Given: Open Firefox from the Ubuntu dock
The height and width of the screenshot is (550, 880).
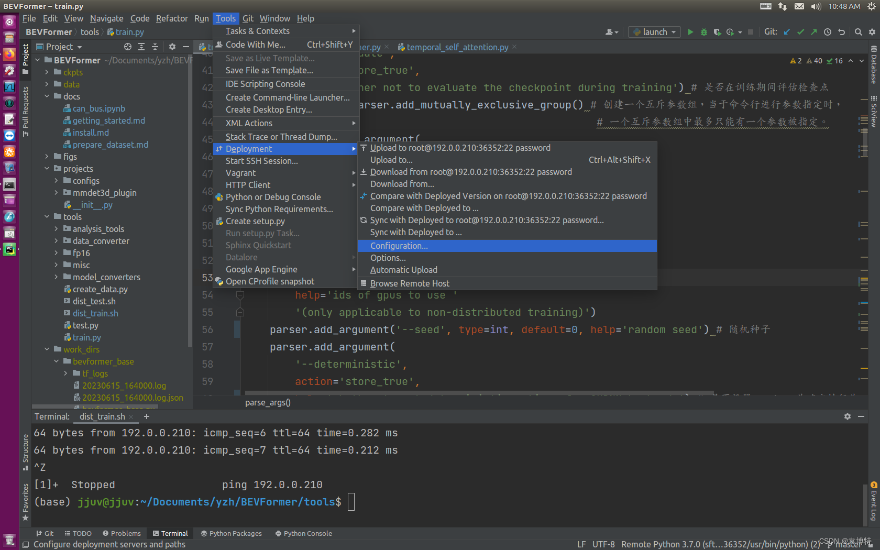Looking at the screenshot, I should tap(9, 54).
